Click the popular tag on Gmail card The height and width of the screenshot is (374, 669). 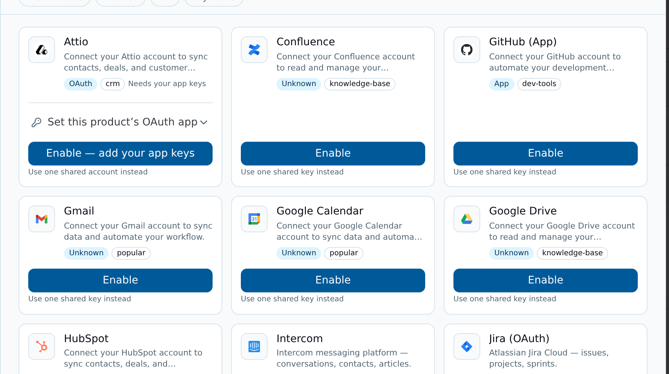131,253
